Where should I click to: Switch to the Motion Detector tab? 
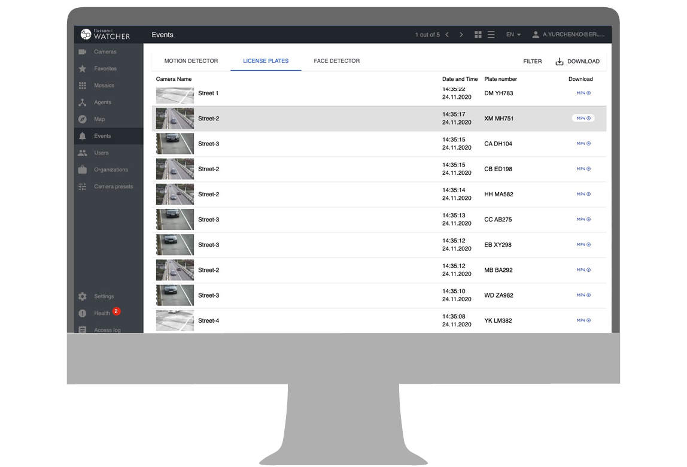pyautogui.click(x=191, y=61)
